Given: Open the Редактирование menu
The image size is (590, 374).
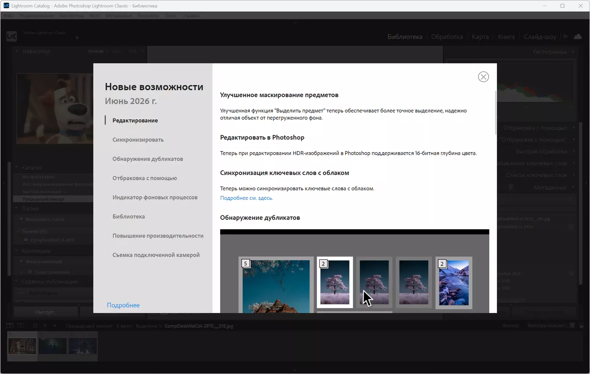Looking at the screenshot, I should (36, 16).
